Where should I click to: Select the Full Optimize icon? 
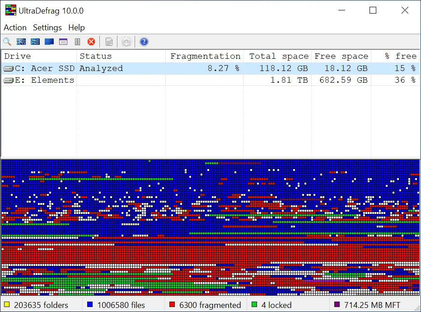49,42
